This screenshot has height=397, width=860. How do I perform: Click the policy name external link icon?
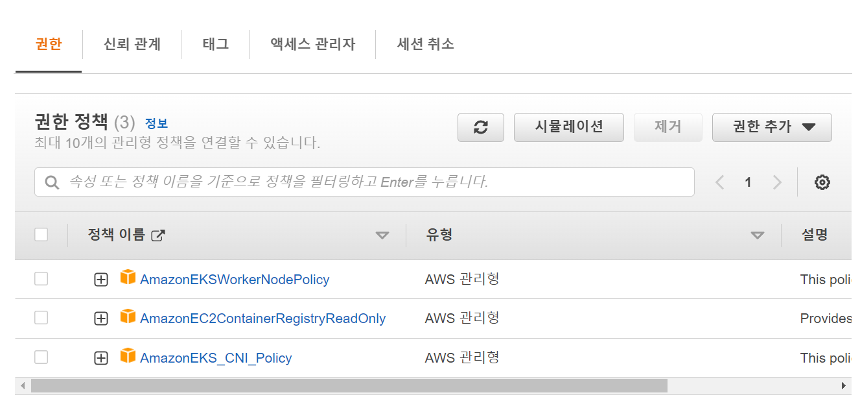[x=157, y=235]
